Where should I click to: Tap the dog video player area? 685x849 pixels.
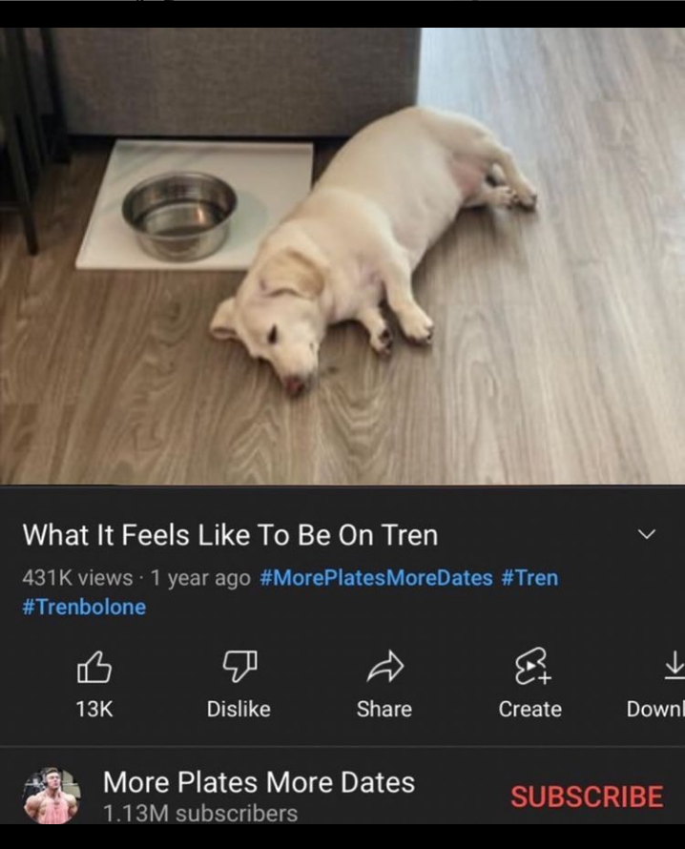tap(342, 256)
